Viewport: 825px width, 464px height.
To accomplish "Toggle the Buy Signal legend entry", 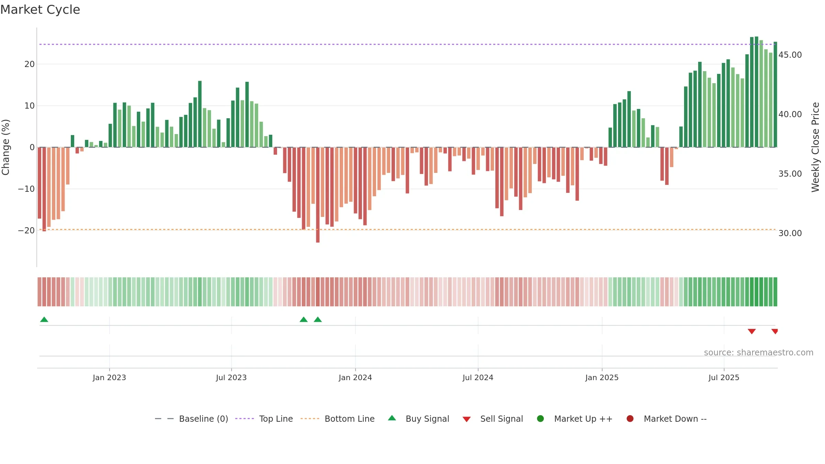I will pyautogui.click(x=418, y=419).
